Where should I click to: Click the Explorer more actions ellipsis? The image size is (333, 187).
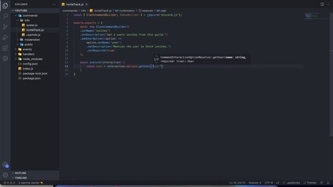54,4
